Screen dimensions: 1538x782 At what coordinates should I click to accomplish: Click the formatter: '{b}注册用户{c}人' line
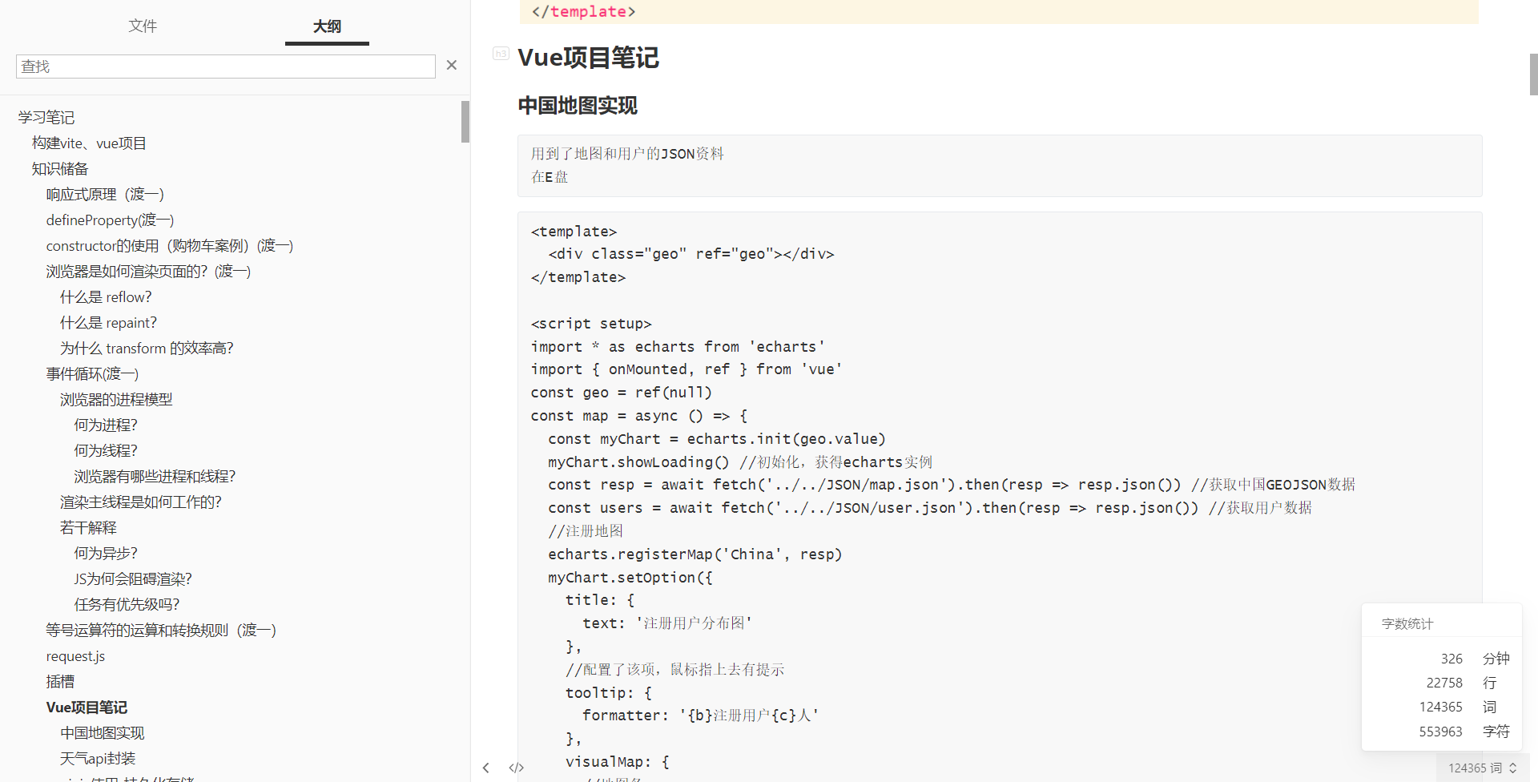(x=701, y=715)
